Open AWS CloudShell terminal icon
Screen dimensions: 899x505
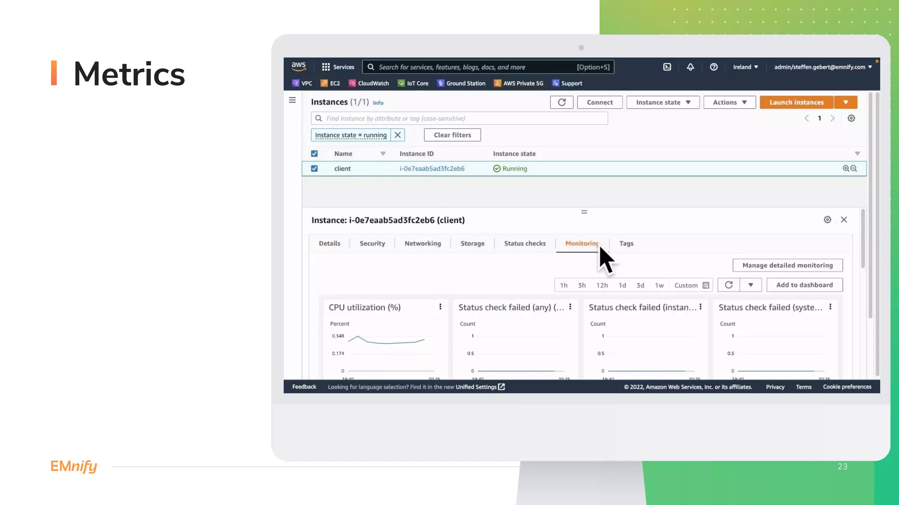click(x=667, y=67)
